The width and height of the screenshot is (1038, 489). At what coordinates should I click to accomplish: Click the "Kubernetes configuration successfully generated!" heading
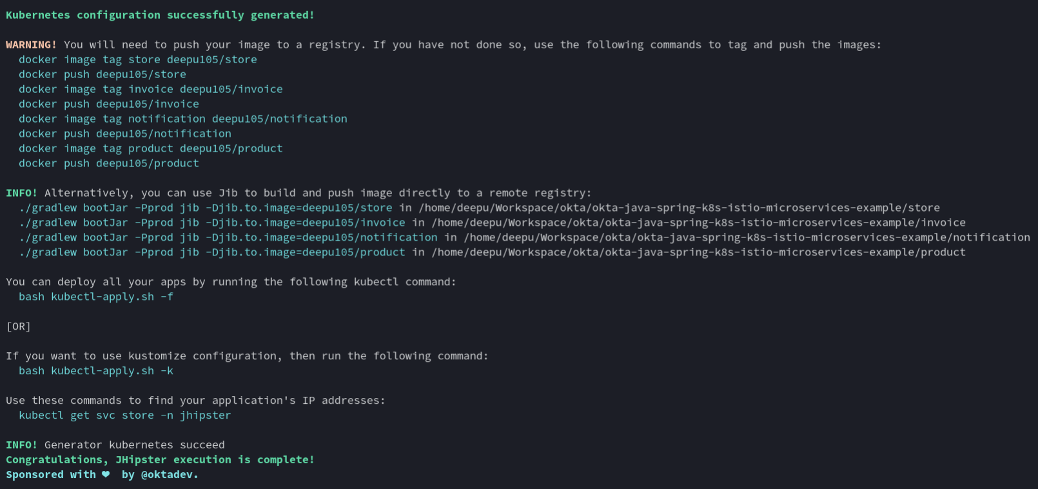click(160, 15)
